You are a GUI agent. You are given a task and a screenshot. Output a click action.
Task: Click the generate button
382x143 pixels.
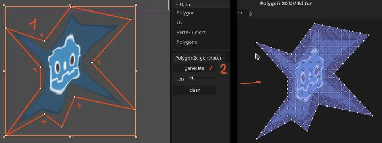pyautogui.click(x=194, y=68)
